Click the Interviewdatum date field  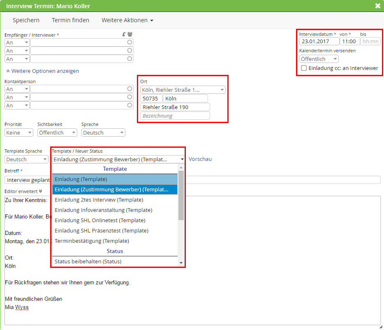[319, 41]
